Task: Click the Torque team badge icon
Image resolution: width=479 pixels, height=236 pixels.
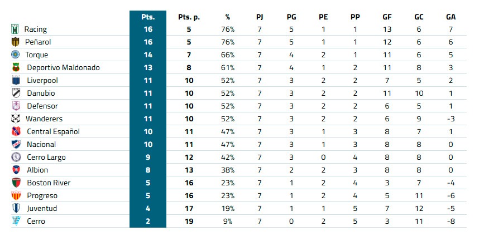Action: coord(15,55)
